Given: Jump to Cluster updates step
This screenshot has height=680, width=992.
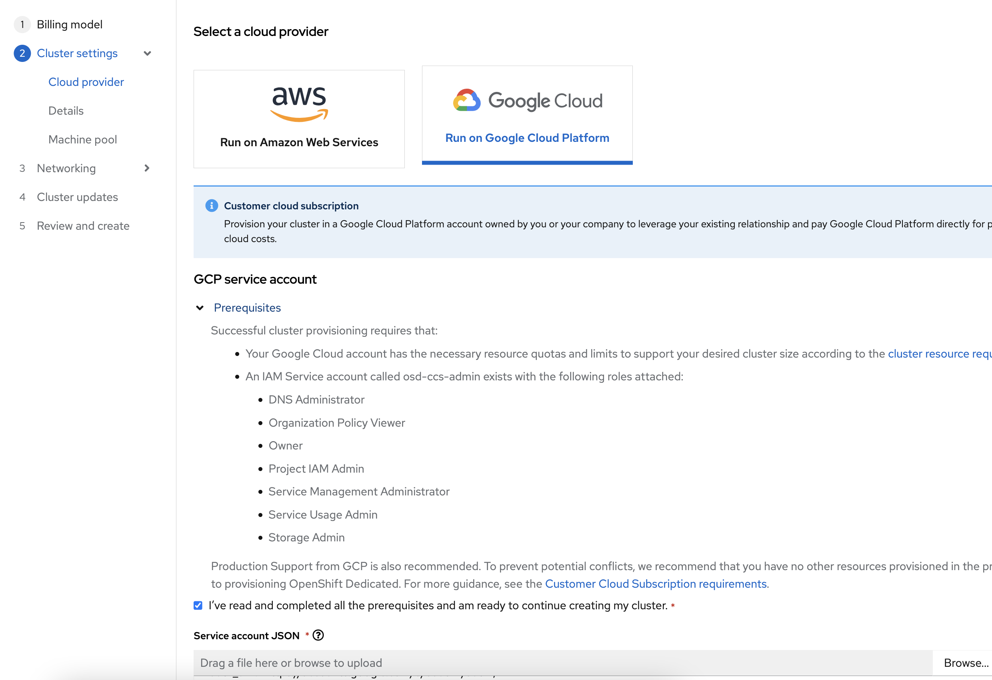Looking at the screenshot, I should point(77,197).
